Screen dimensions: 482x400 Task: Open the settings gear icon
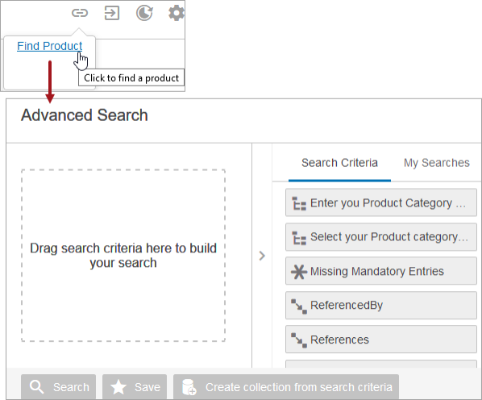177,13
